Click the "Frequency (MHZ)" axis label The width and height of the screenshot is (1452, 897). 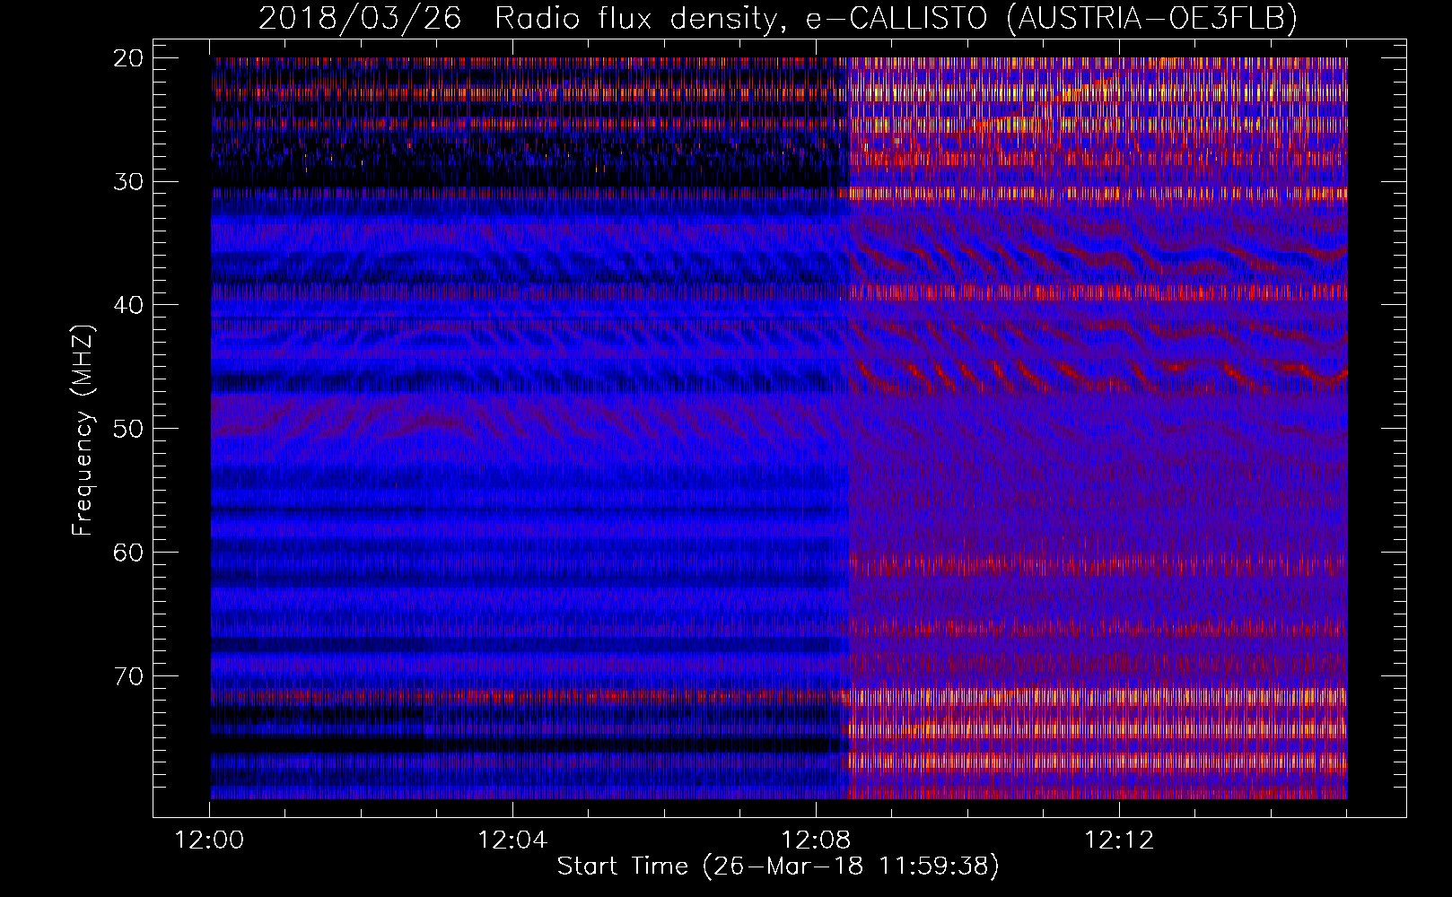point(83,430)
